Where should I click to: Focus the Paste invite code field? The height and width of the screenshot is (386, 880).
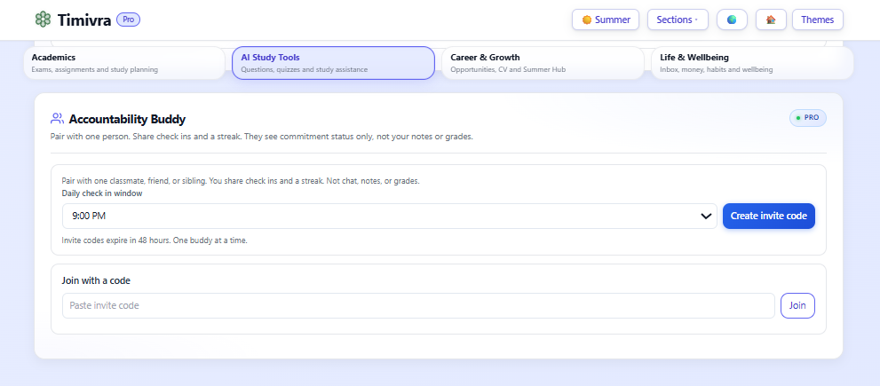point(418,306)
